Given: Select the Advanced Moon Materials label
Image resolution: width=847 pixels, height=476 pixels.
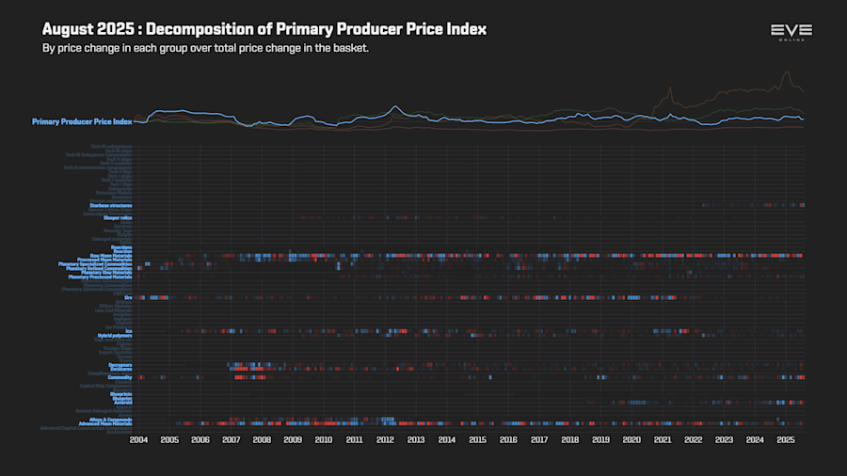Looking at the screenshot, I should [105, 423].
